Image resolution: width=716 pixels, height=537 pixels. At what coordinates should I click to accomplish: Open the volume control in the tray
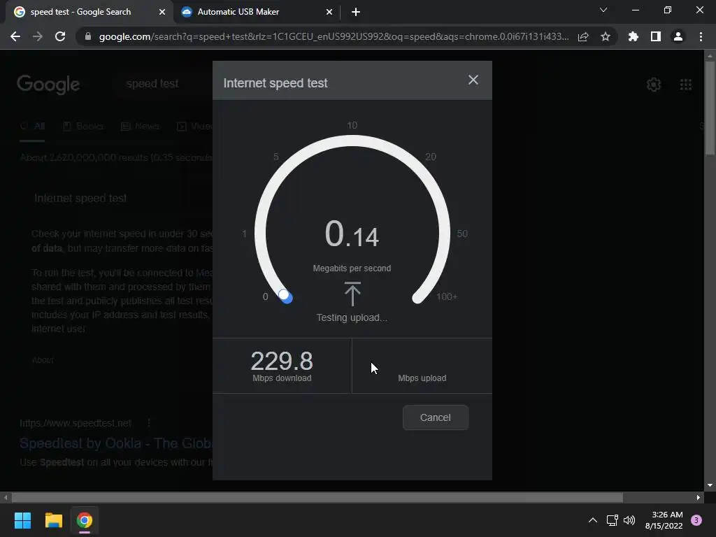tap(629, 520)
